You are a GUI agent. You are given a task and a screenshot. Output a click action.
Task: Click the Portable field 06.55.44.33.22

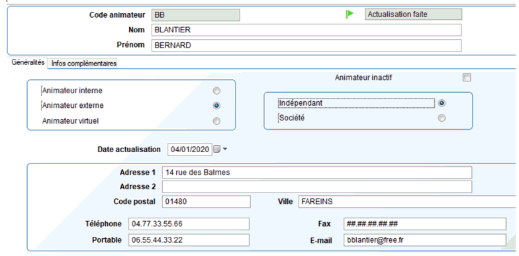pos(189,240)
